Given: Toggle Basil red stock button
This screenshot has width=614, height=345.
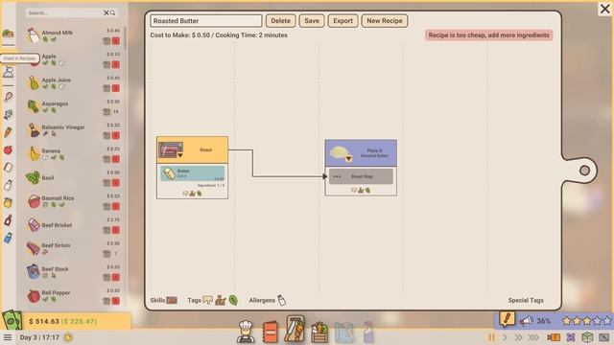Looking at the screenshot, I should (x=115, y=183).
